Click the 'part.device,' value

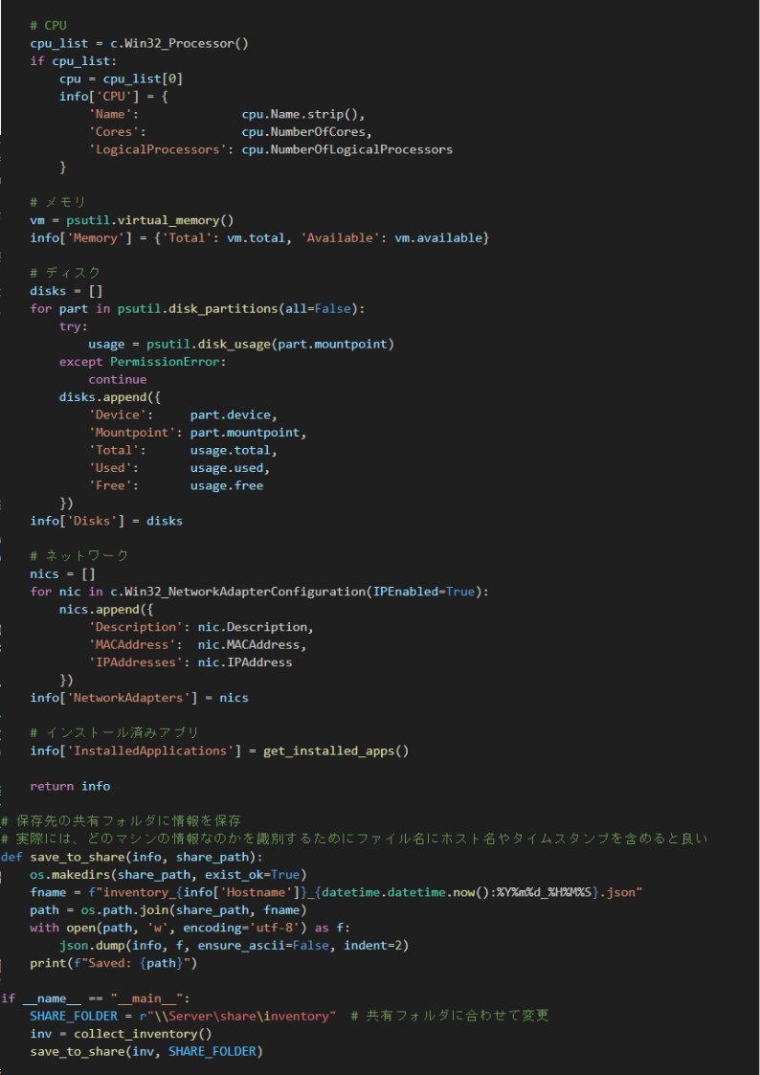[234, 414]
